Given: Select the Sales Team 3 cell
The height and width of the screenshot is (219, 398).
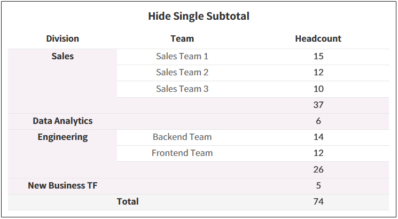Looking at the screenshot, I should pyautogui.click(x=182, y=89).
